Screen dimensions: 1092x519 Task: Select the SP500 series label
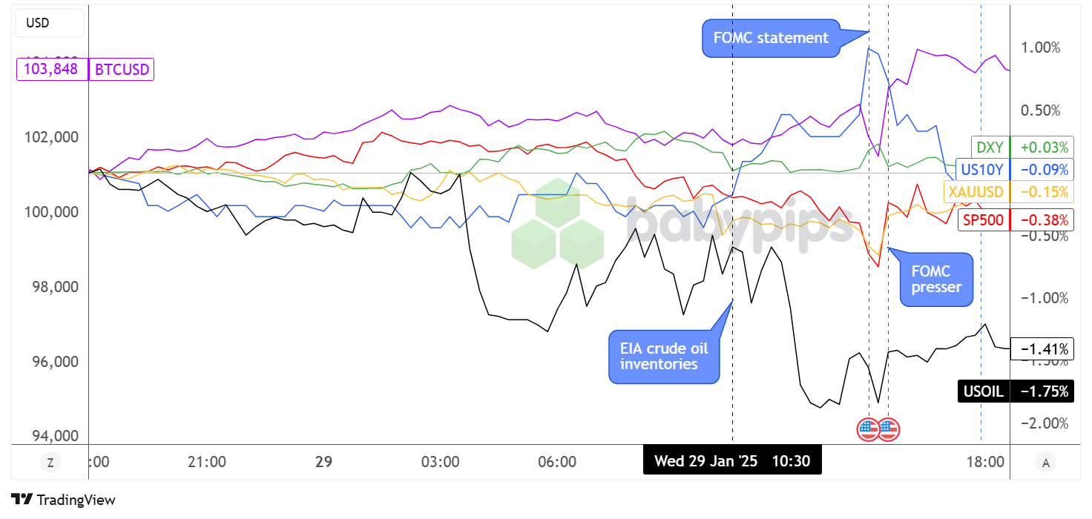[x=982, y=219]
